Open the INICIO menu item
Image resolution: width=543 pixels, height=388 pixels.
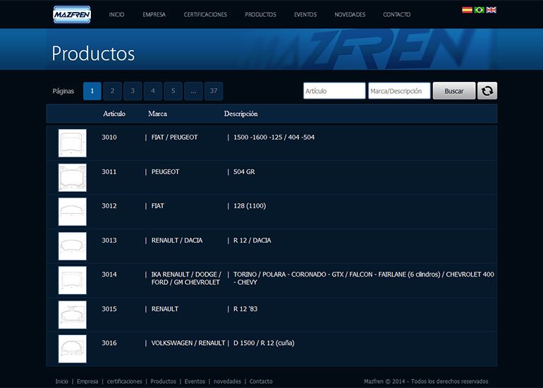point(116,15)
